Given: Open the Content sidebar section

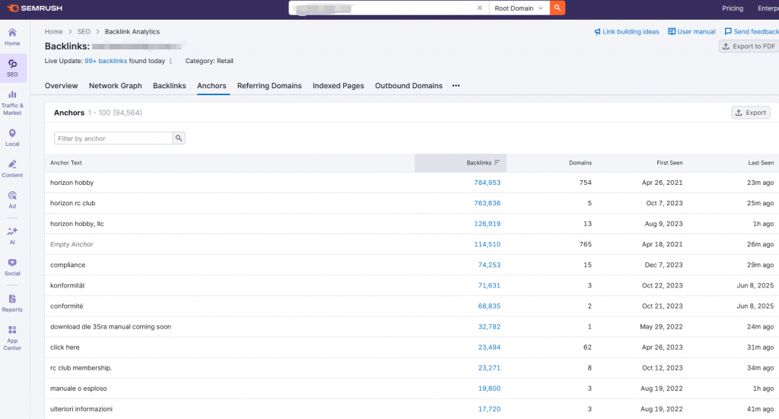Looking at the screenshot, I should (12, 169).
